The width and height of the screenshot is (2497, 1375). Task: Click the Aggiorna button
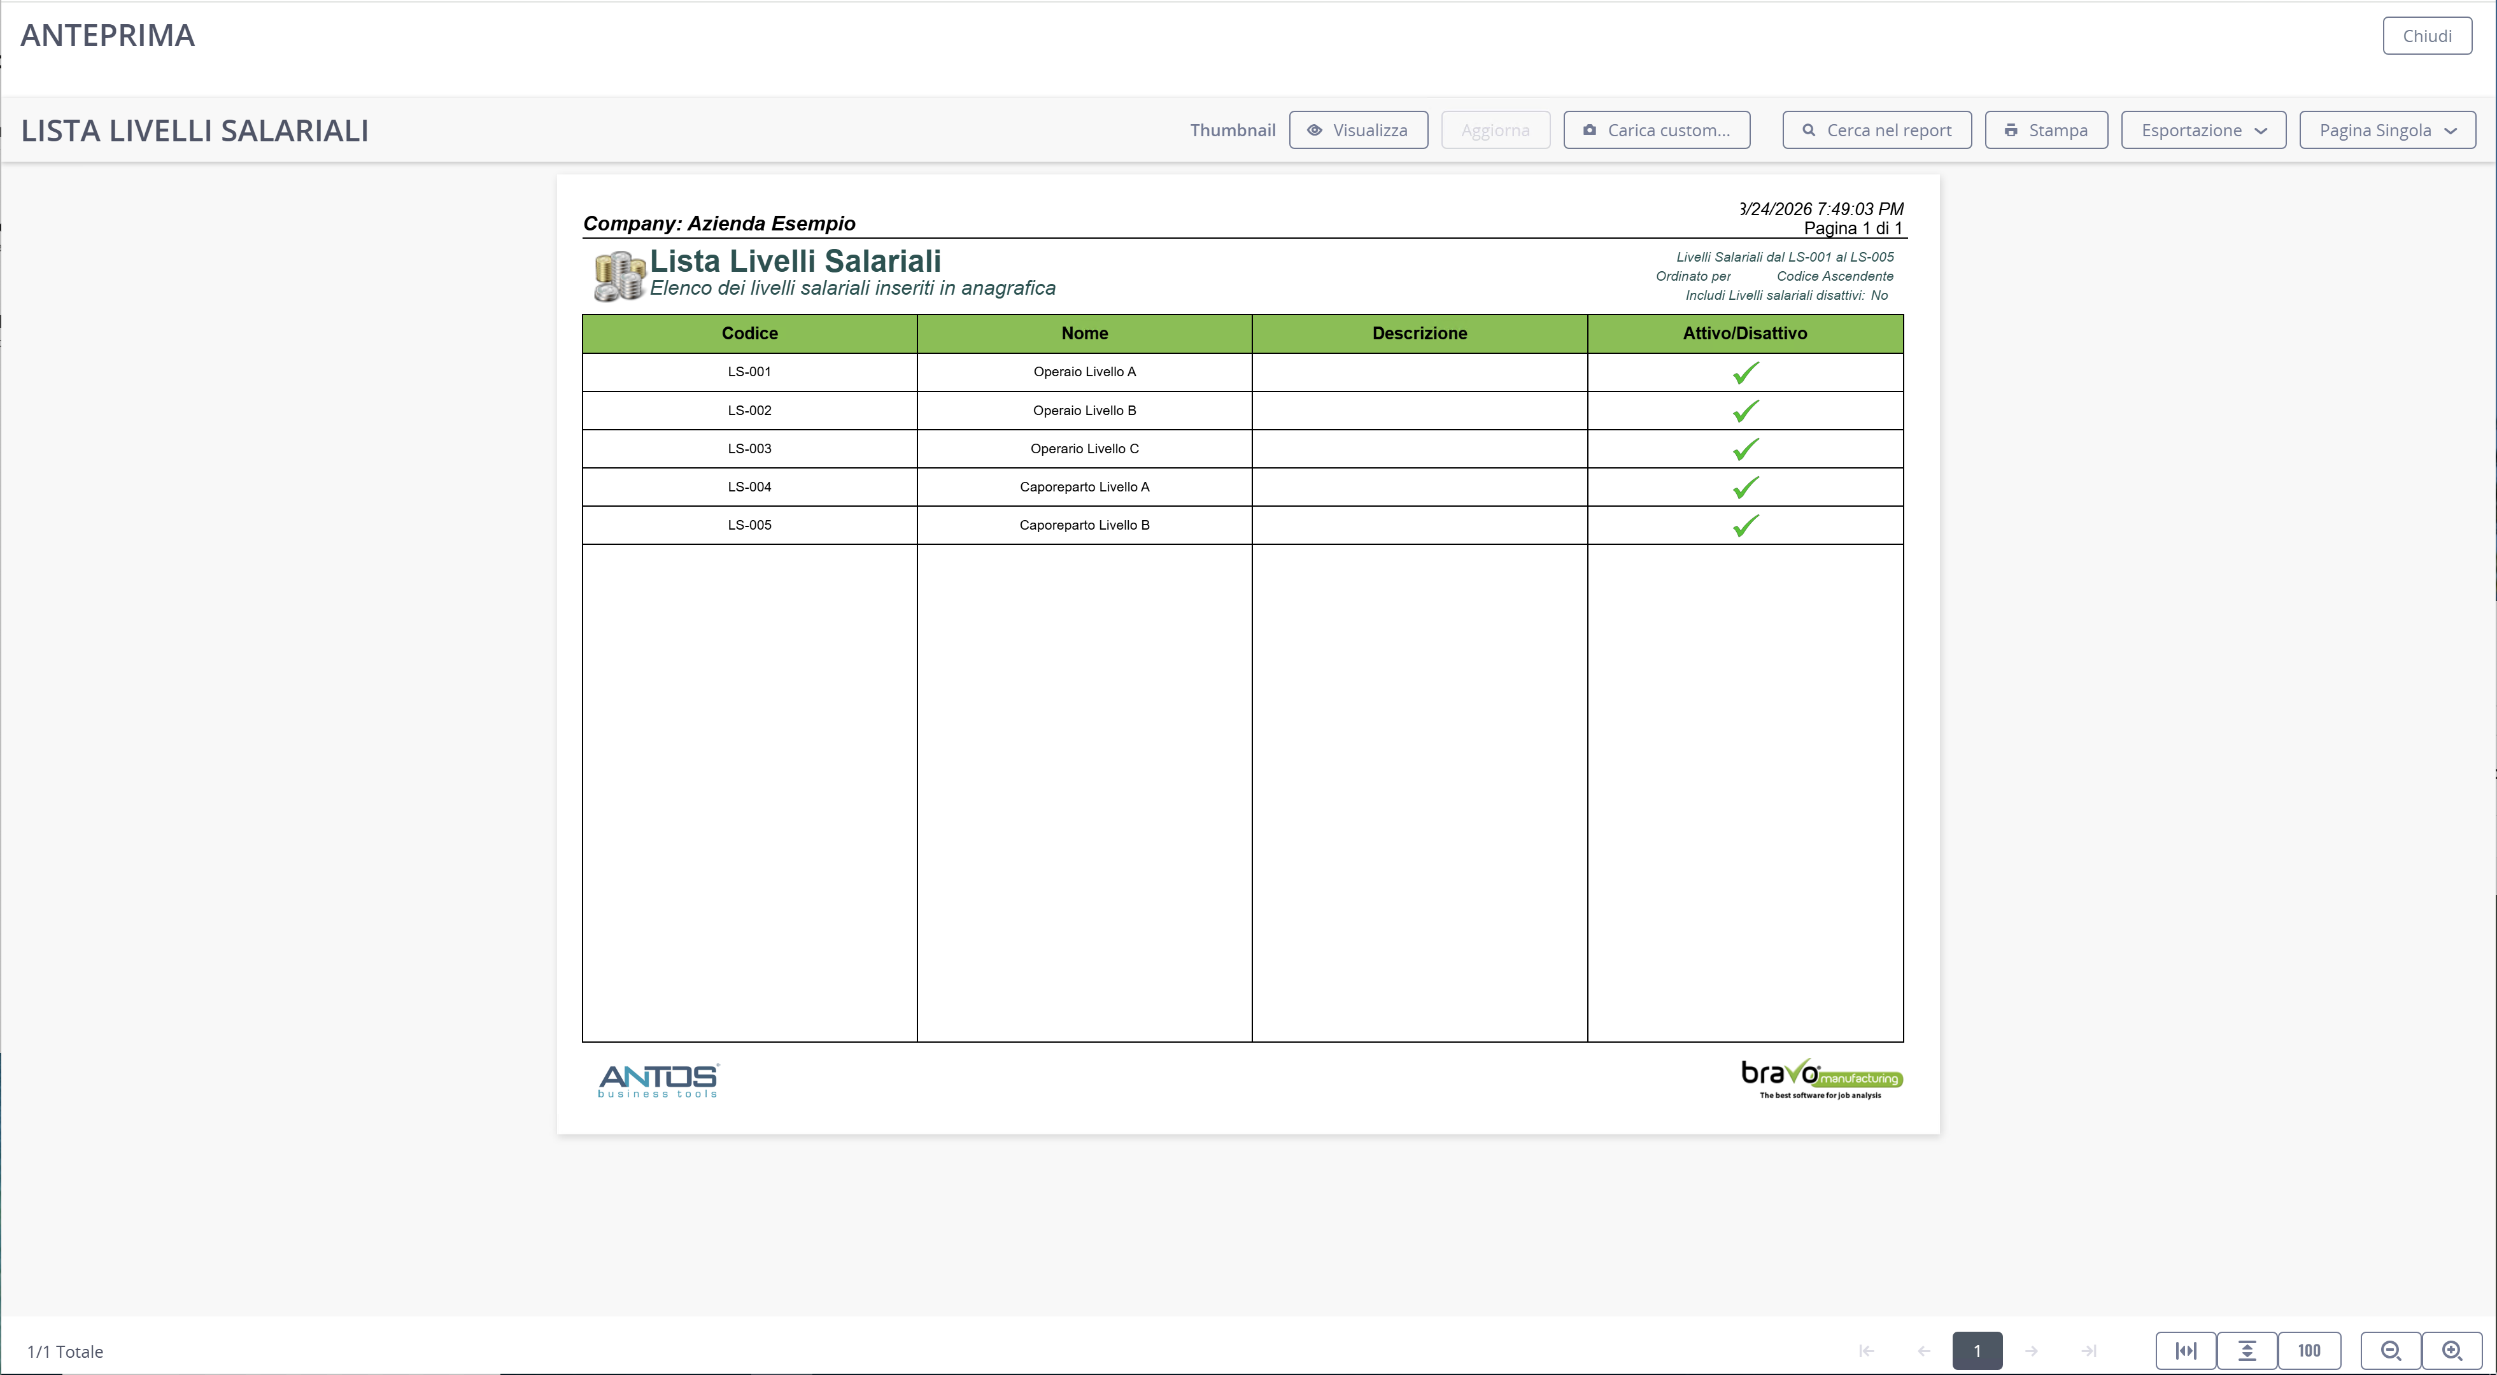pos(1496,130)
